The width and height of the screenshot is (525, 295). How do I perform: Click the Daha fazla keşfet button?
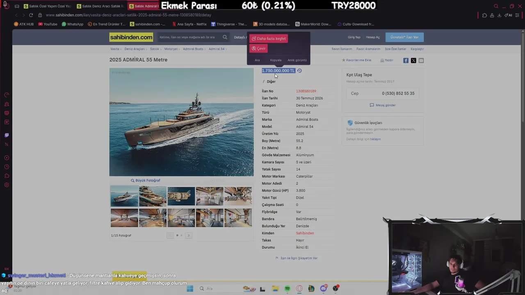(x=269, y=39)
